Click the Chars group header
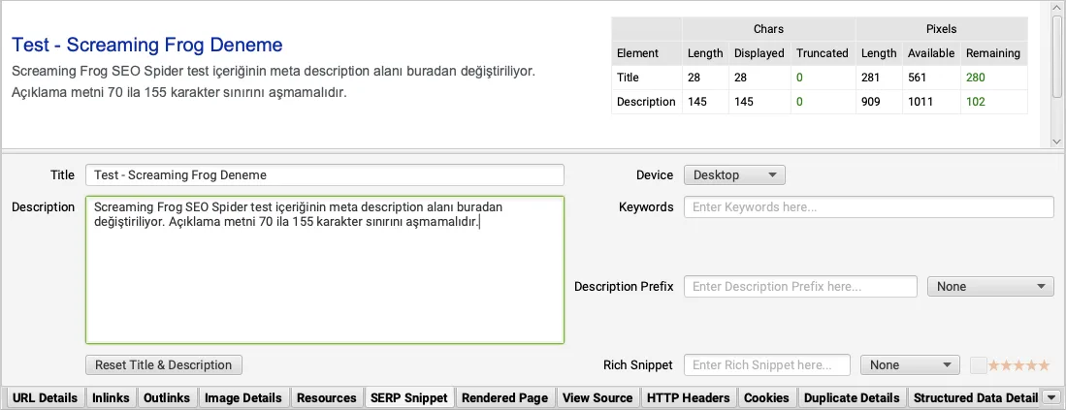The width and height of the screenshot is (1066, 410). pyautogui.click(x=768, y=29)
